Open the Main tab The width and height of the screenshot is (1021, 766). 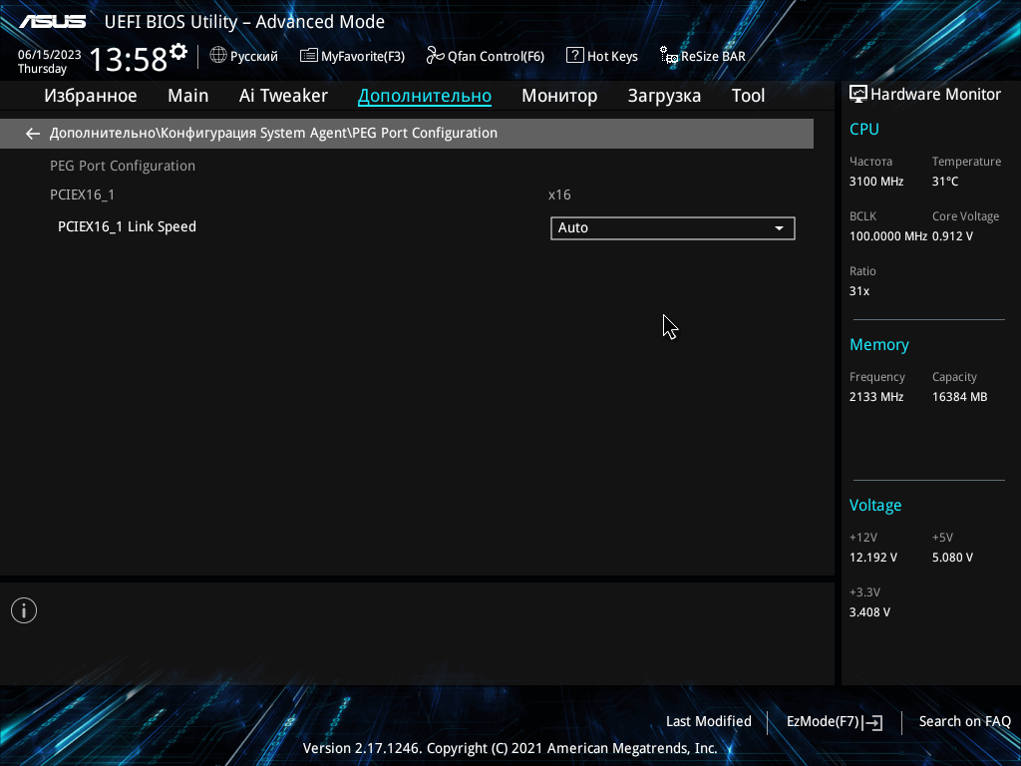point(188,96)
